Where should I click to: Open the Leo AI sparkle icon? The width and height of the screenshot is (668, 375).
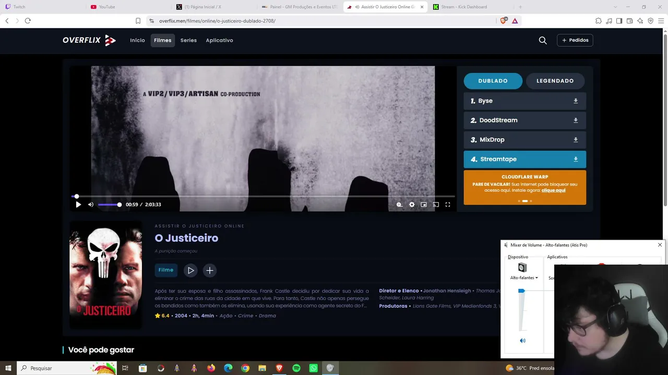tap(640, 21)
